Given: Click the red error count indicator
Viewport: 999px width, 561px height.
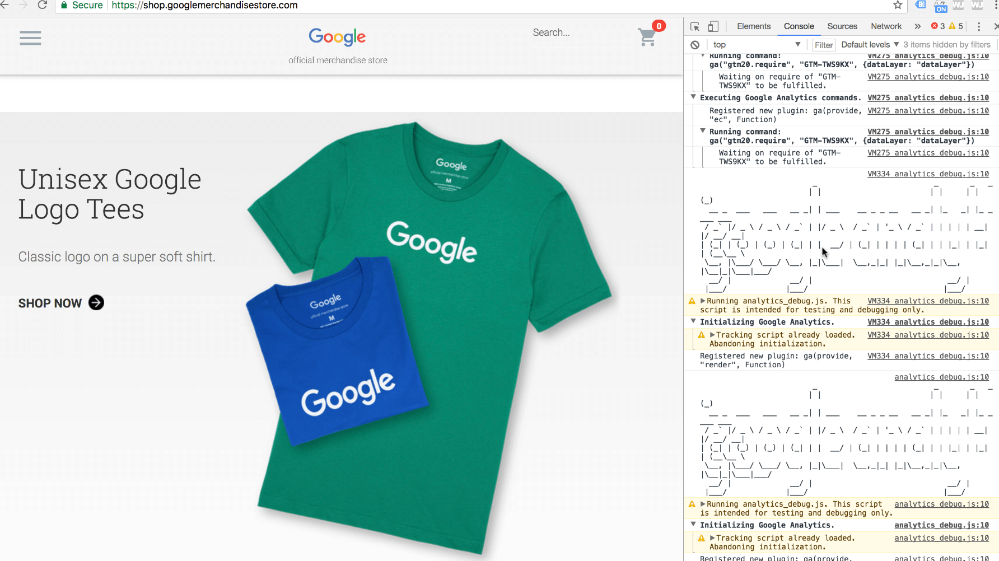Looking at the screenshot, I should click(938, 26).
